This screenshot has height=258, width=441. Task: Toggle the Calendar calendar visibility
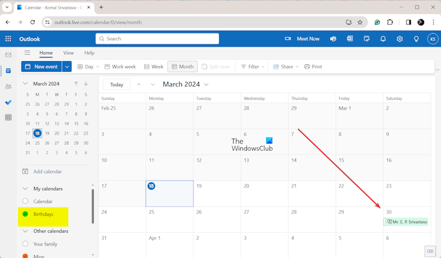25,201
